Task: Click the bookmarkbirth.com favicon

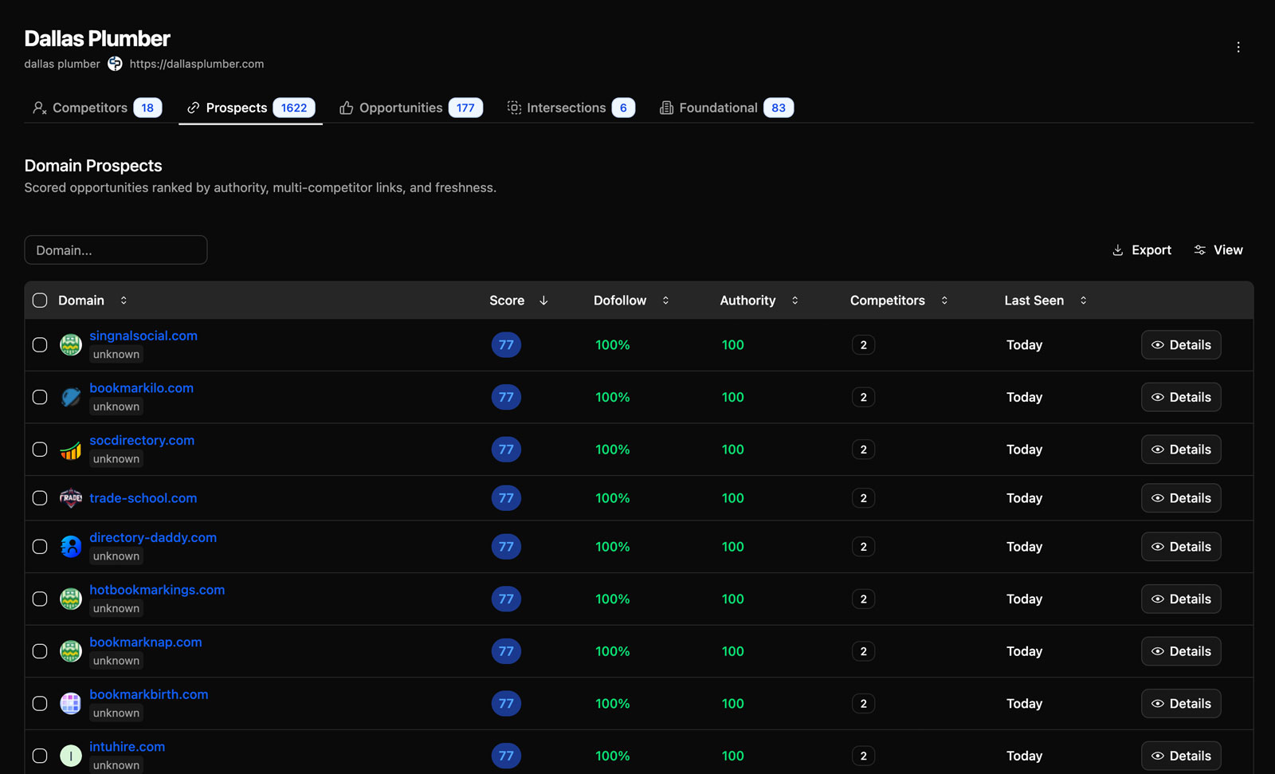Action: 71,704
